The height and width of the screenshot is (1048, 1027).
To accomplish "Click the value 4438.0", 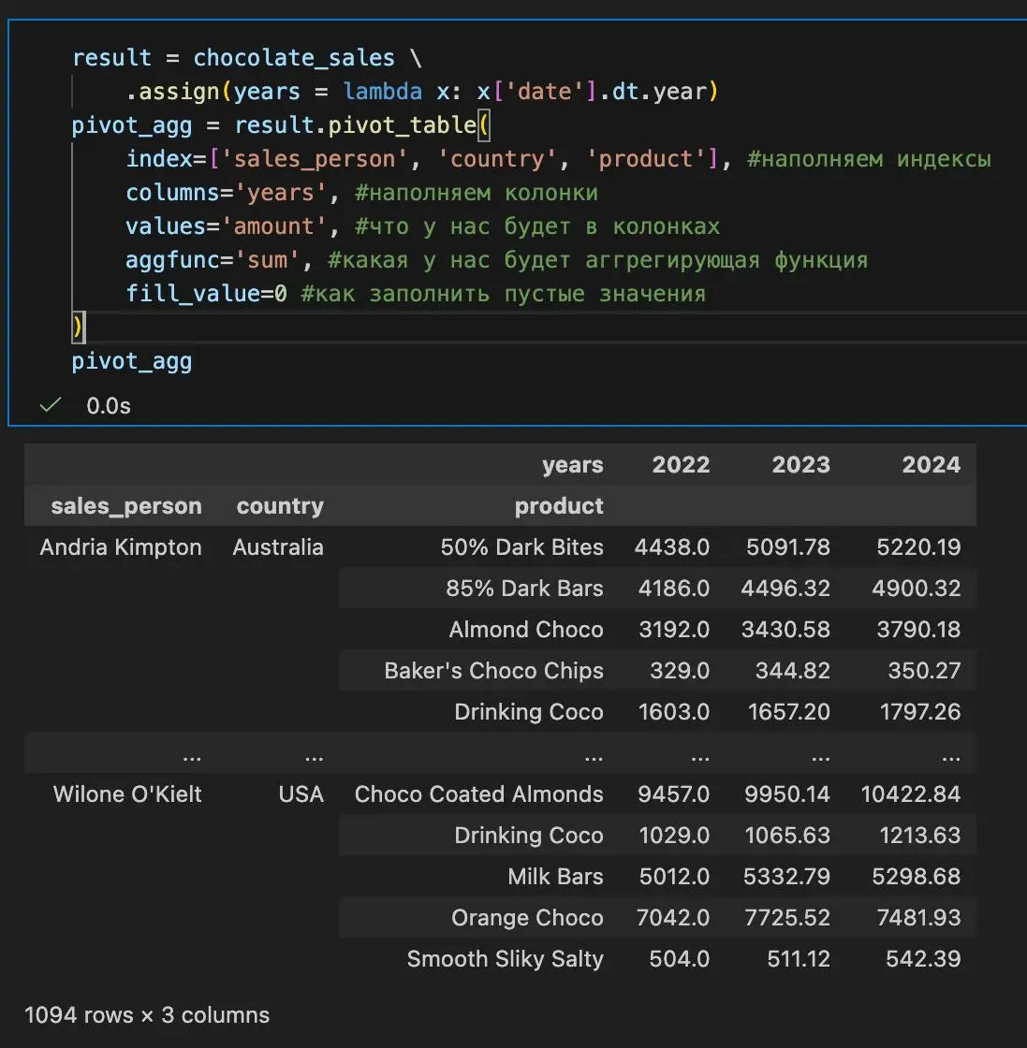I will [672, 547].
